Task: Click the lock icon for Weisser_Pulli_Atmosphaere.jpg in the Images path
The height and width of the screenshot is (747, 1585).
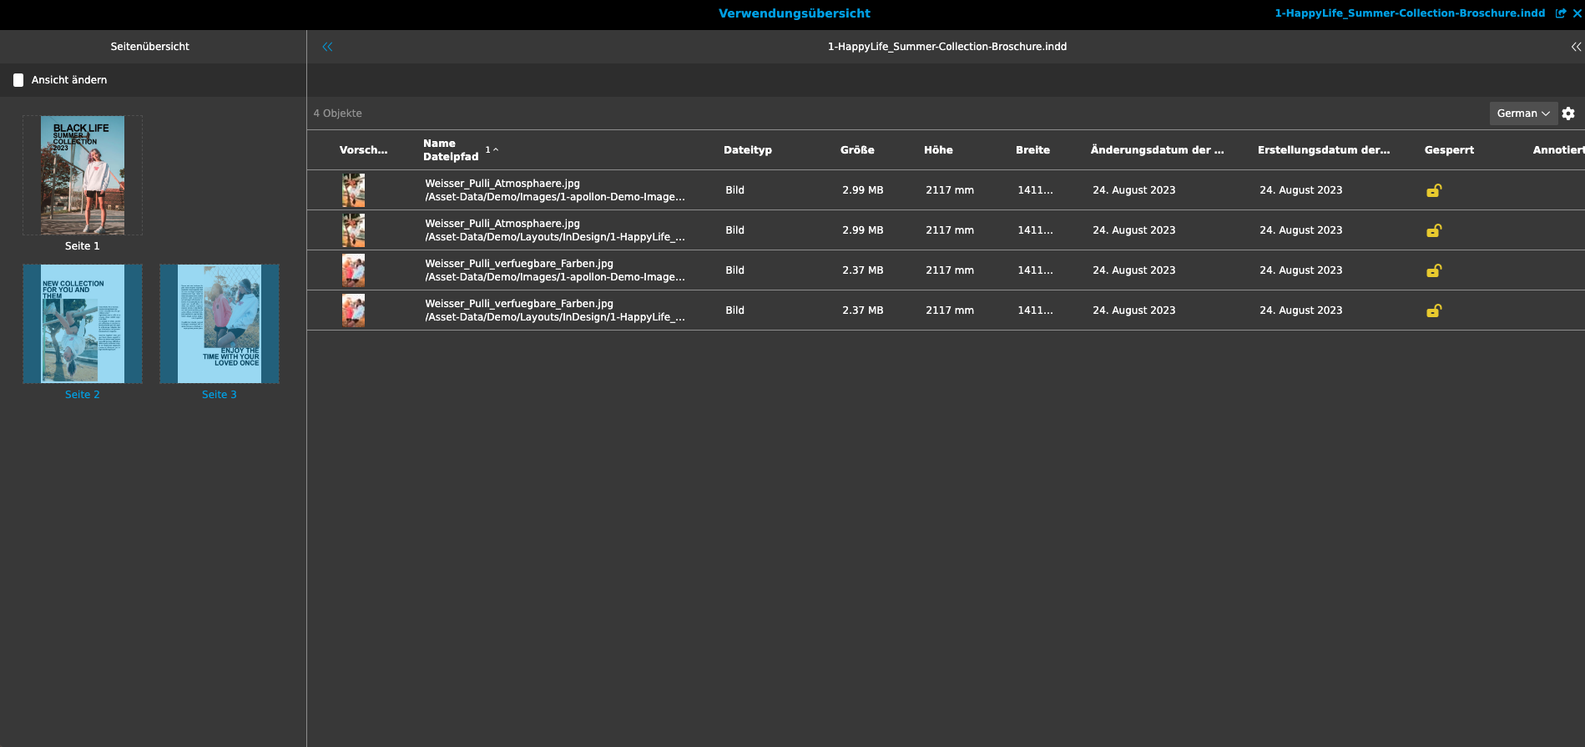Action: click(1434, 190)
